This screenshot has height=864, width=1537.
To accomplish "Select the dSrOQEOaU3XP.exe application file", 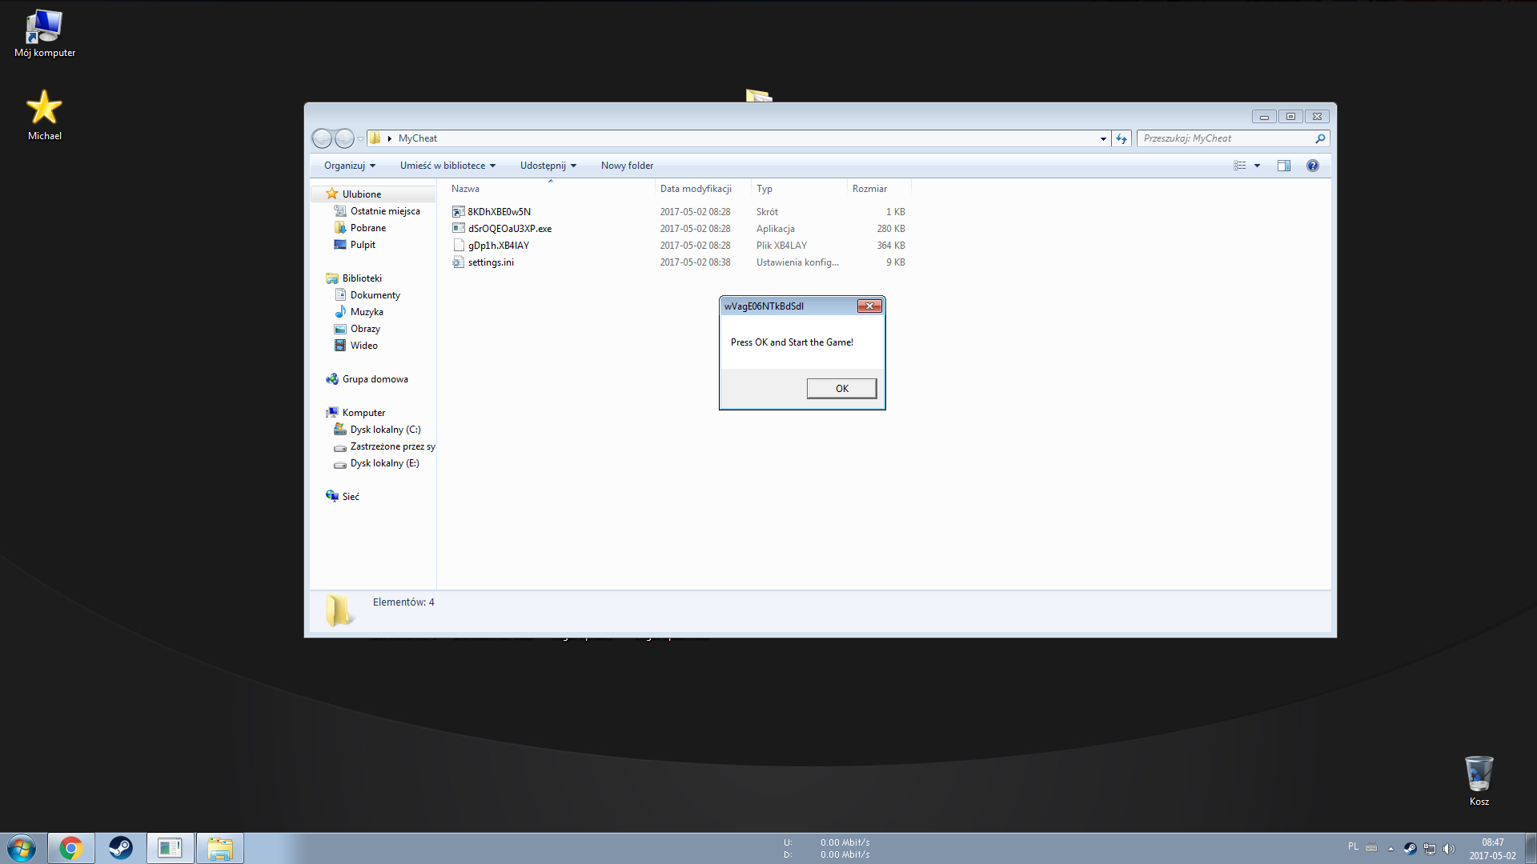I will [x=509, y=229].
